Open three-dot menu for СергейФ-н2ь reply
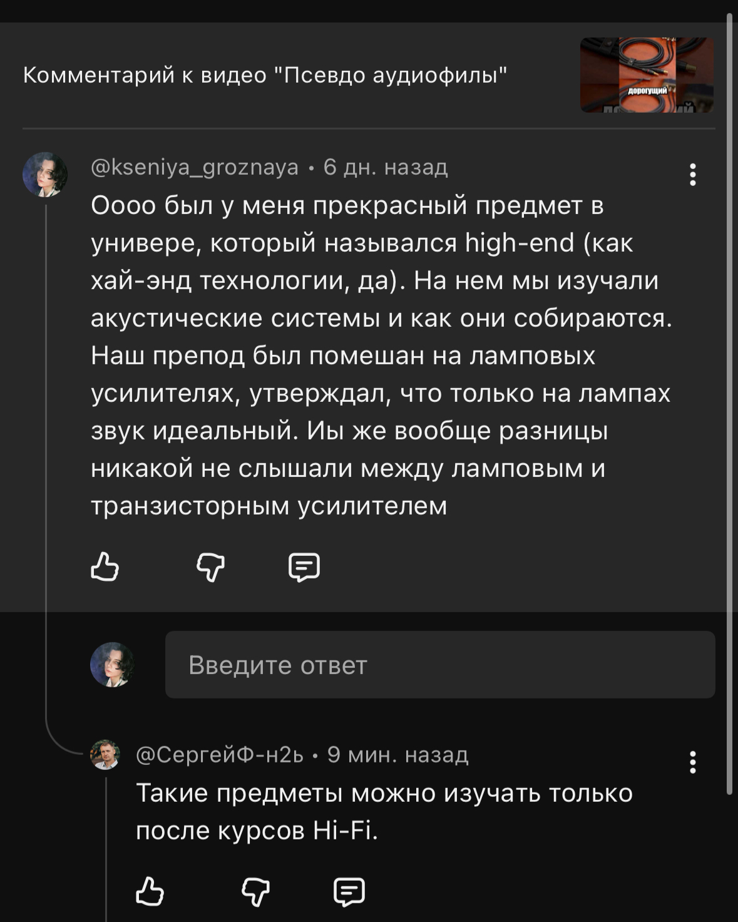 (692, 762)
